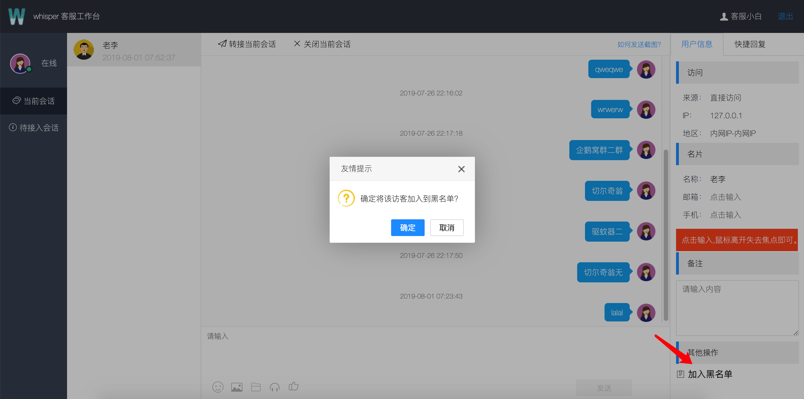Click the whisper W logo
804x399 pixels.
click(17, 16)
